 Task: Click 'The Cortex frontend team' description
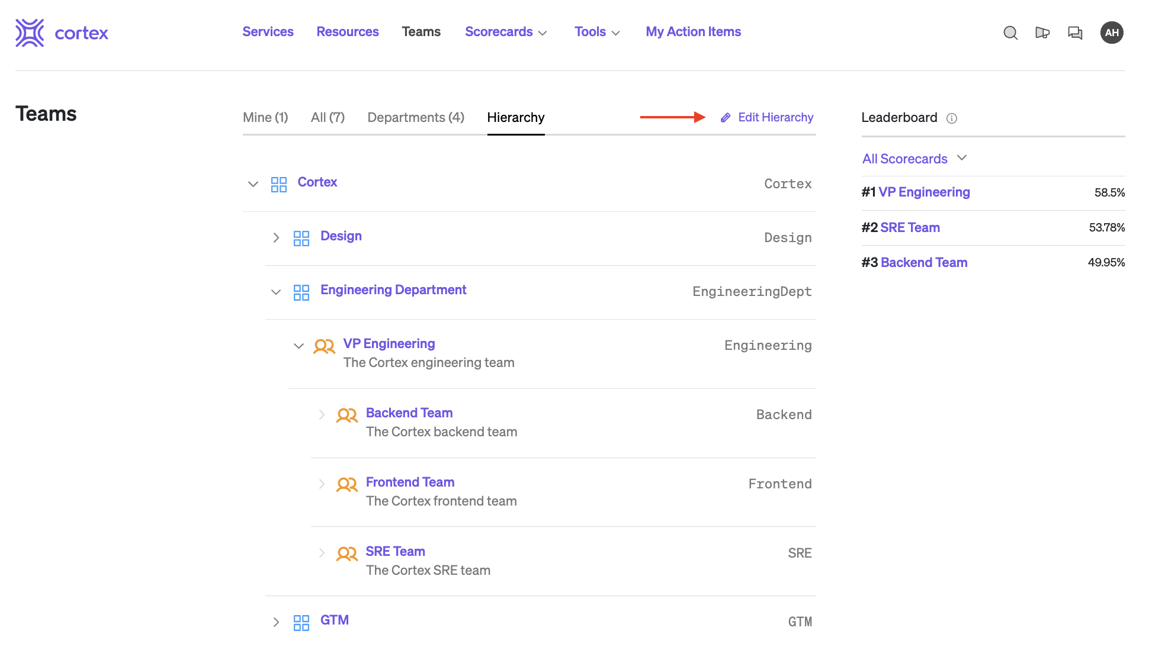[441, 501]
